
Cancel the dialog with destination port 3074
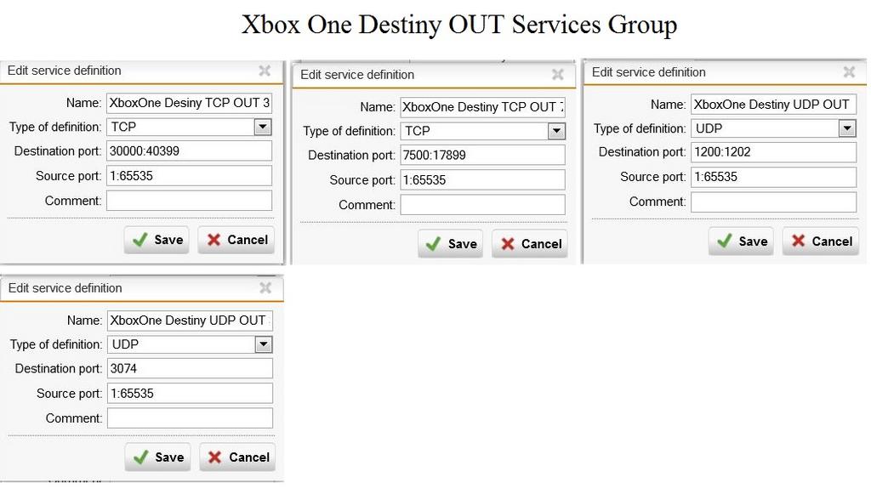coord(238,457)
